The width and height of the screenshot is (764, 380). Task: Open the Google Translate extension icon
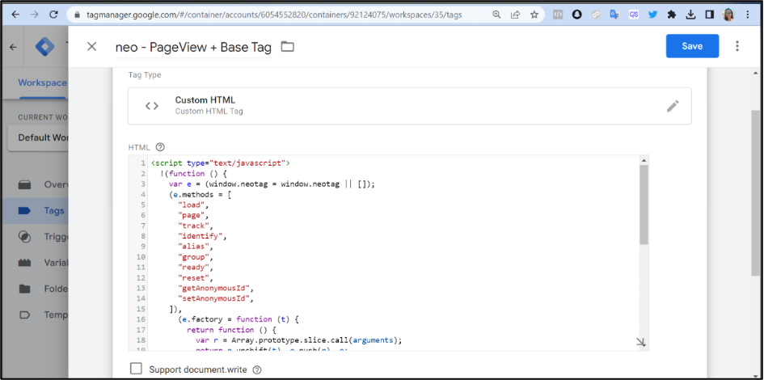(x=615, y=15)
